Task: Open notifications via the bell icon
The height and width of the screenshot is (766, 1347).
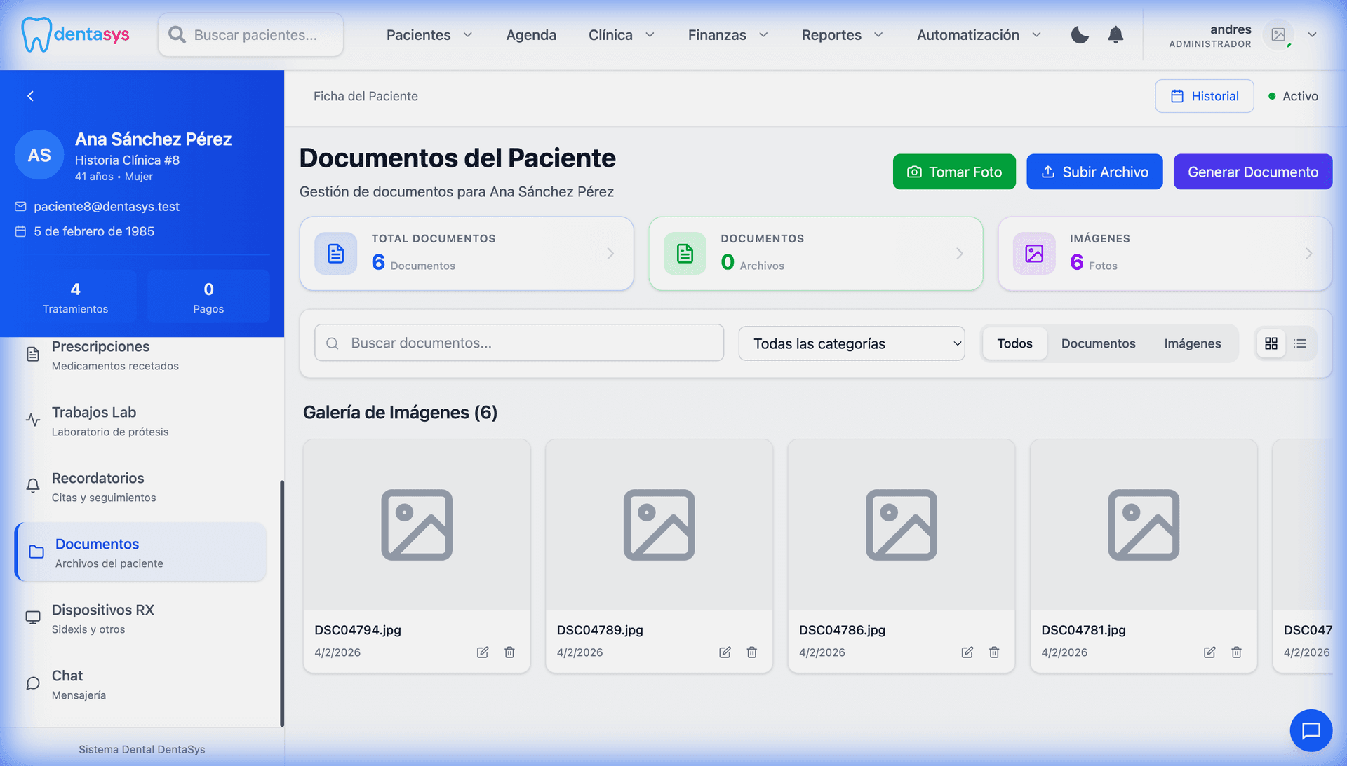Action: pyautogui.click(x=1115, y=34)
